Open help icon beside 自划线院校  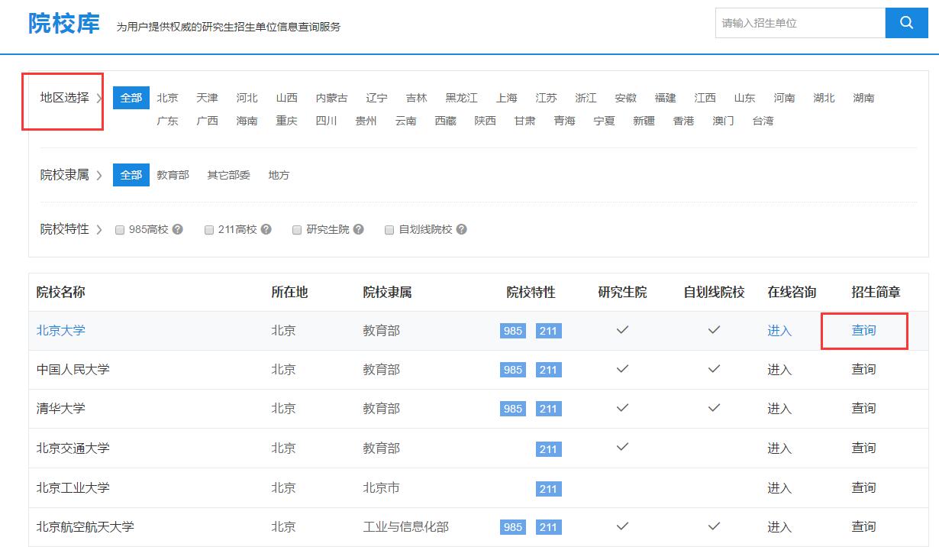(x=462, y=229)
